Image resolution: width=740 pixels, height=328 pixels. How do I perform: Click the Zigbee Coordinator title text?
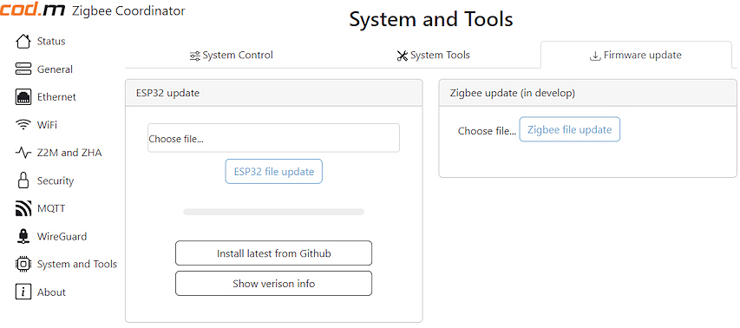(128, 11)
